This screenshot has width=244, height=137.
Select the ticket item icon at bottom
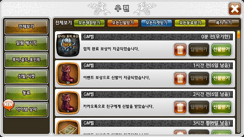[68, 128]
